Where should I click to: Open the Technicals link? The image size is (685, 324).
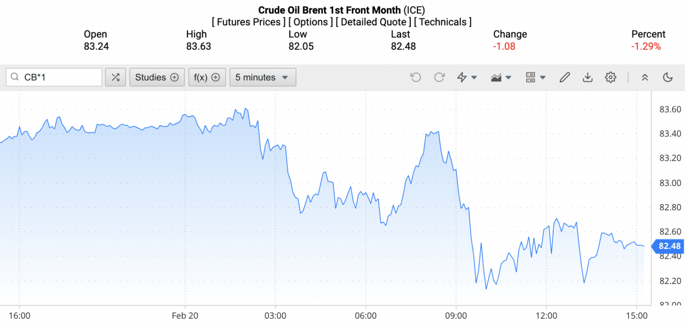pyautogui.click(x=442, y=22)
